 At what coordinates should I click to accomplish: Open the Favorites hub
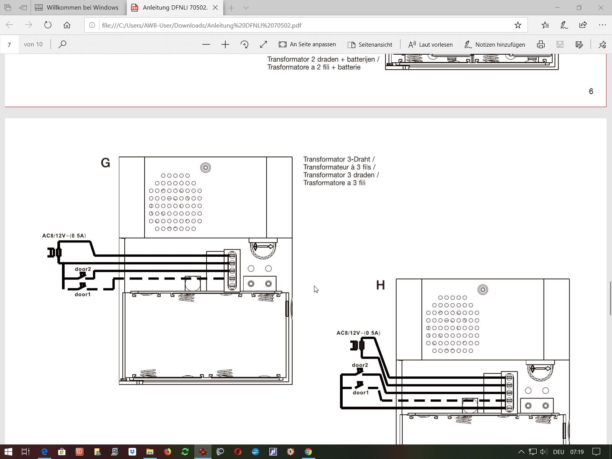545,25
